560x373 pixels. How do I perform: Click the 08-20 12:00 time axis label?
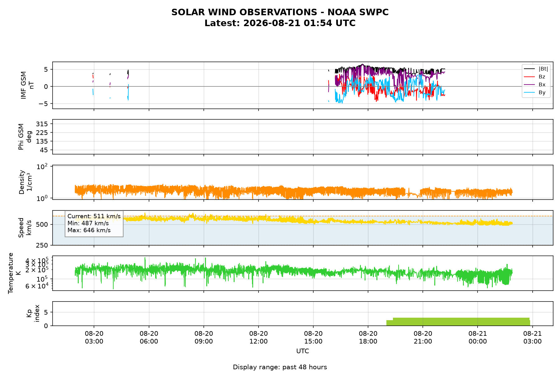pos(259,337)
